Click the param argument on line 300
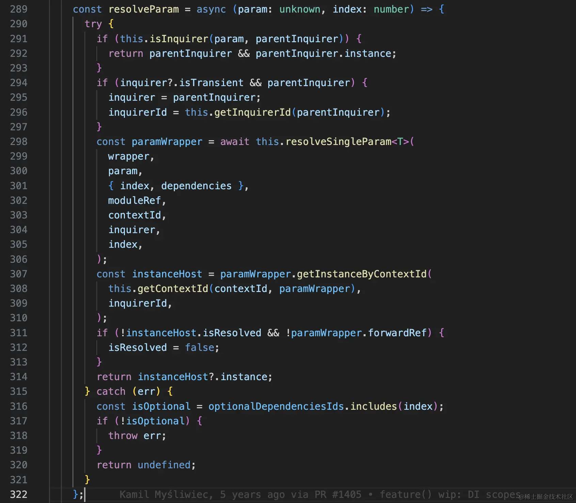Viewport: 576px width, 503px height. coord(123,171)
